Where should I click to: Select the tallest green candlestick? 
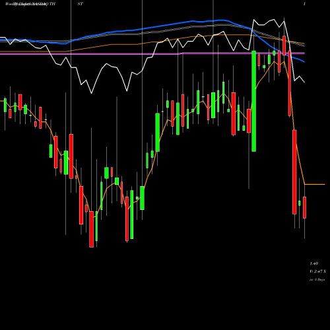[253, 101]
